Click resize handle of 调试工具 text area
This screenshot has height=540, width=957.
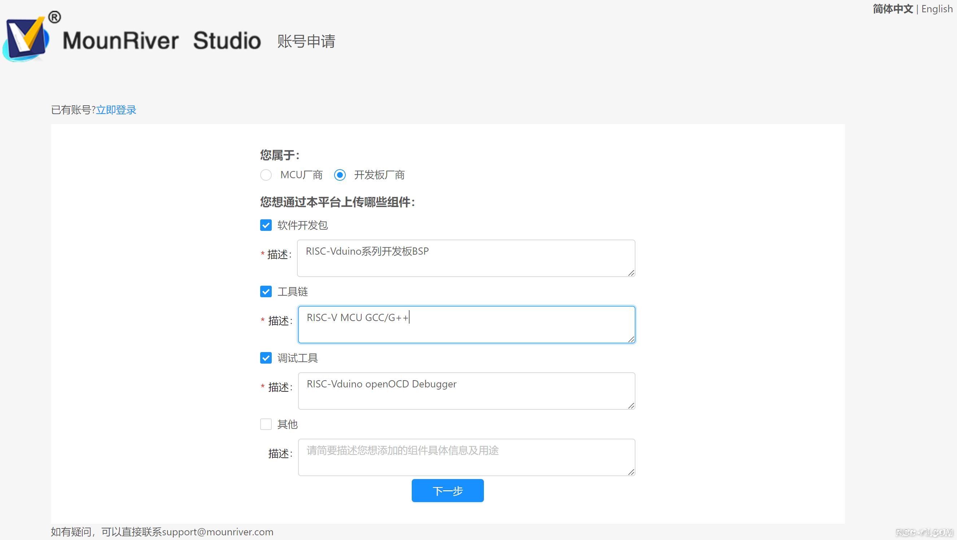[x=631, y=406]
